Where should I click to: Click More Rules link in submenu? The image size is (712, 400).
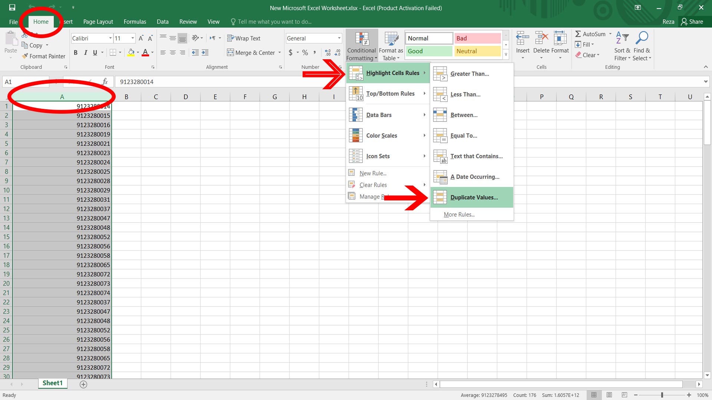click(459, 214)
